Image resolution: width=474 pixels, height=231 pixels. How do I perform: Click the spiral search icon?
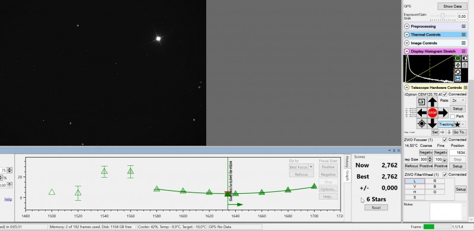coord(421,102)
